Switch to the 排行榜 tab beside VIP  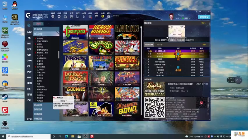160,44
